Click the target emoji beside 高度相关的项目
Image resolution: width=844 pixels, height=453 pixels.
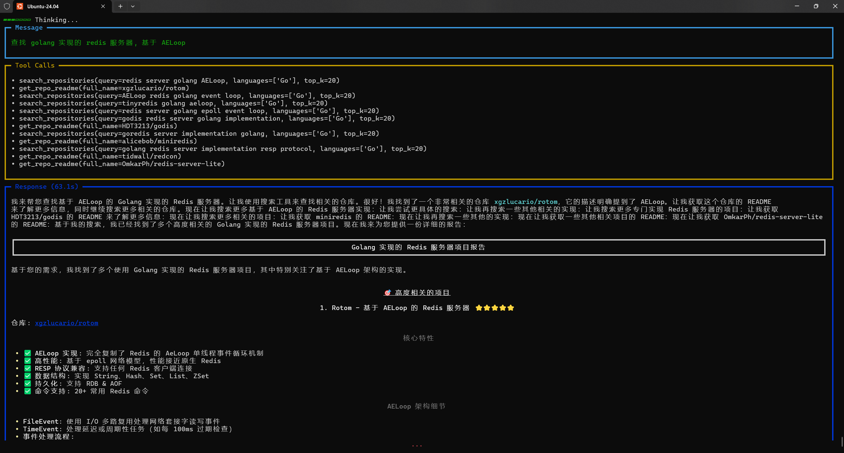388,293
